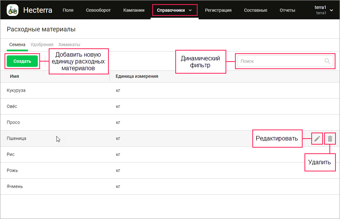Focus the Поиск search field

pyautogui.click(x=280, y=61)
